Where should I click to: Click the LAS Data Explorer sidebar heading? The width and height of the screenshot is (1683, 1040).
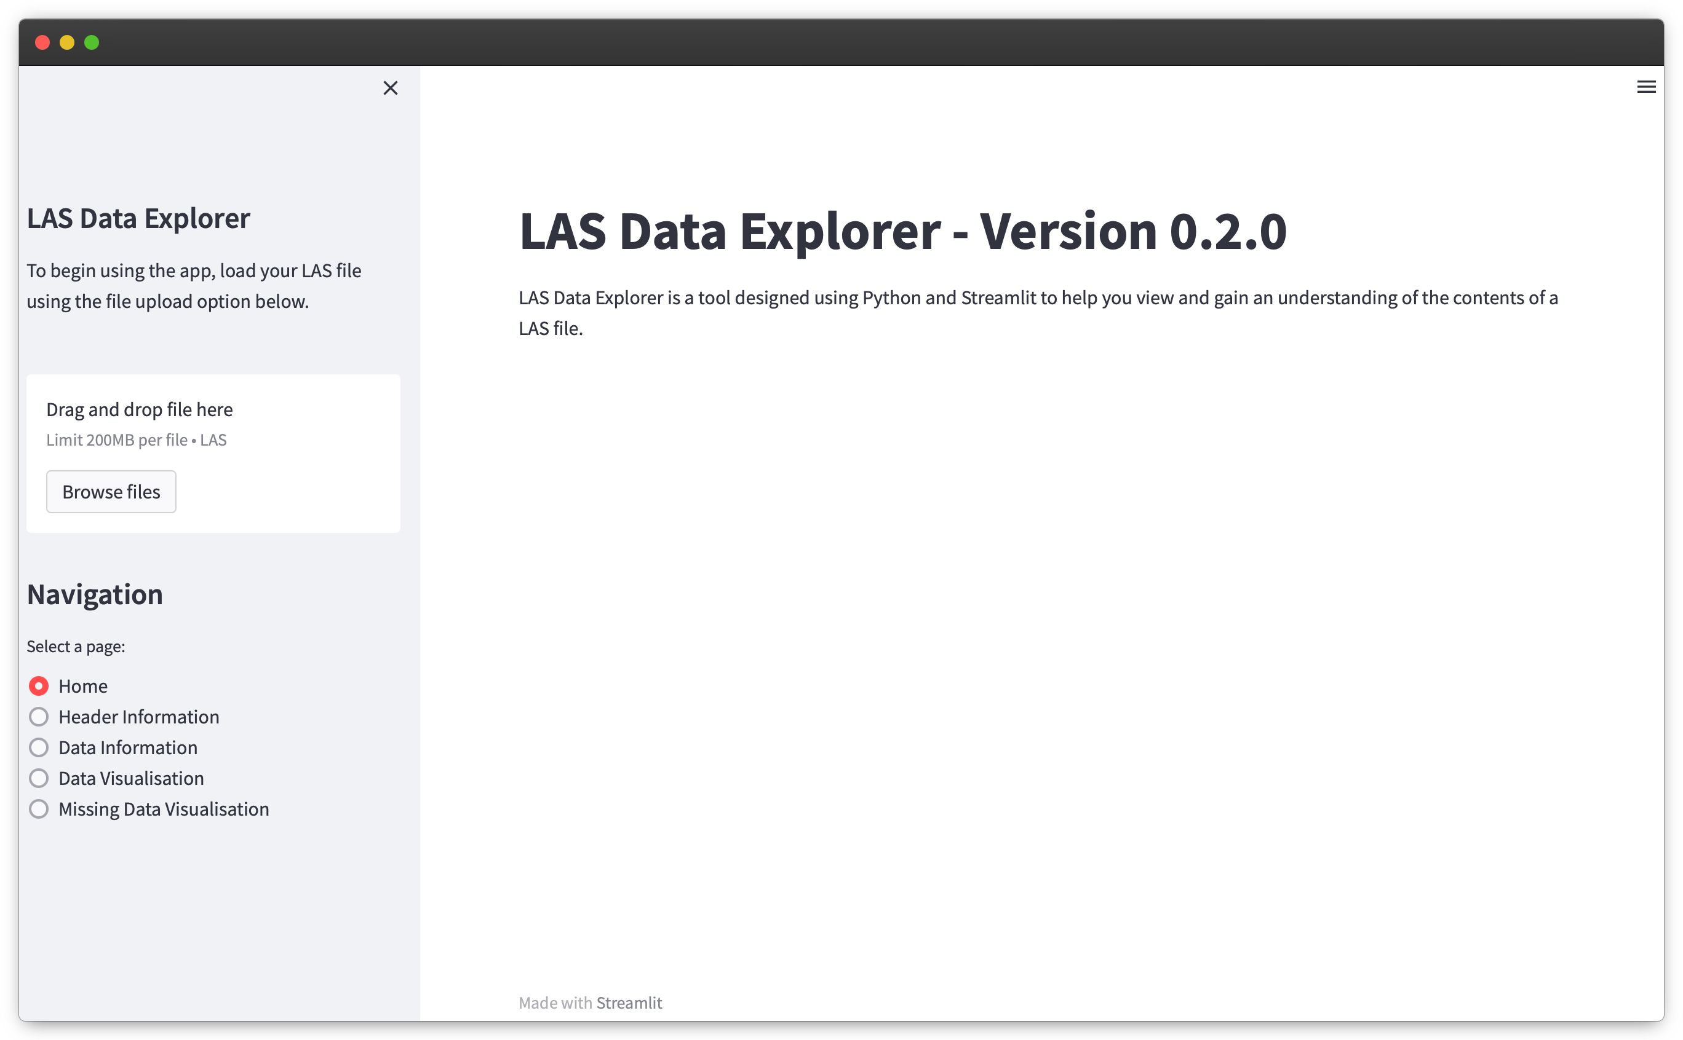click(x=138, y=218)
